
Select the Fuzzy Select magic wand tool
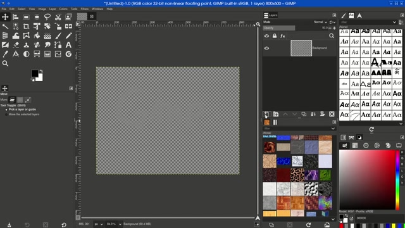(5, 27)
